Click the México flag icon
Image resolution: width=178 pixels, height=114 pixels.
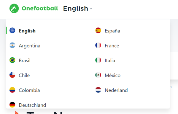[98, 75]
